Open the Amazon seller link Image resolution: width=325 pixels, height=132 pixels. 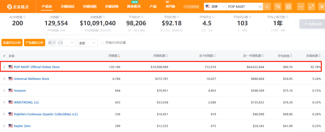pyautogui.click(x=20, y=90)
